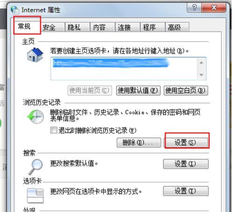Click the browsing history clock icon
Screen dimensions: 234x212
(36, 117)
